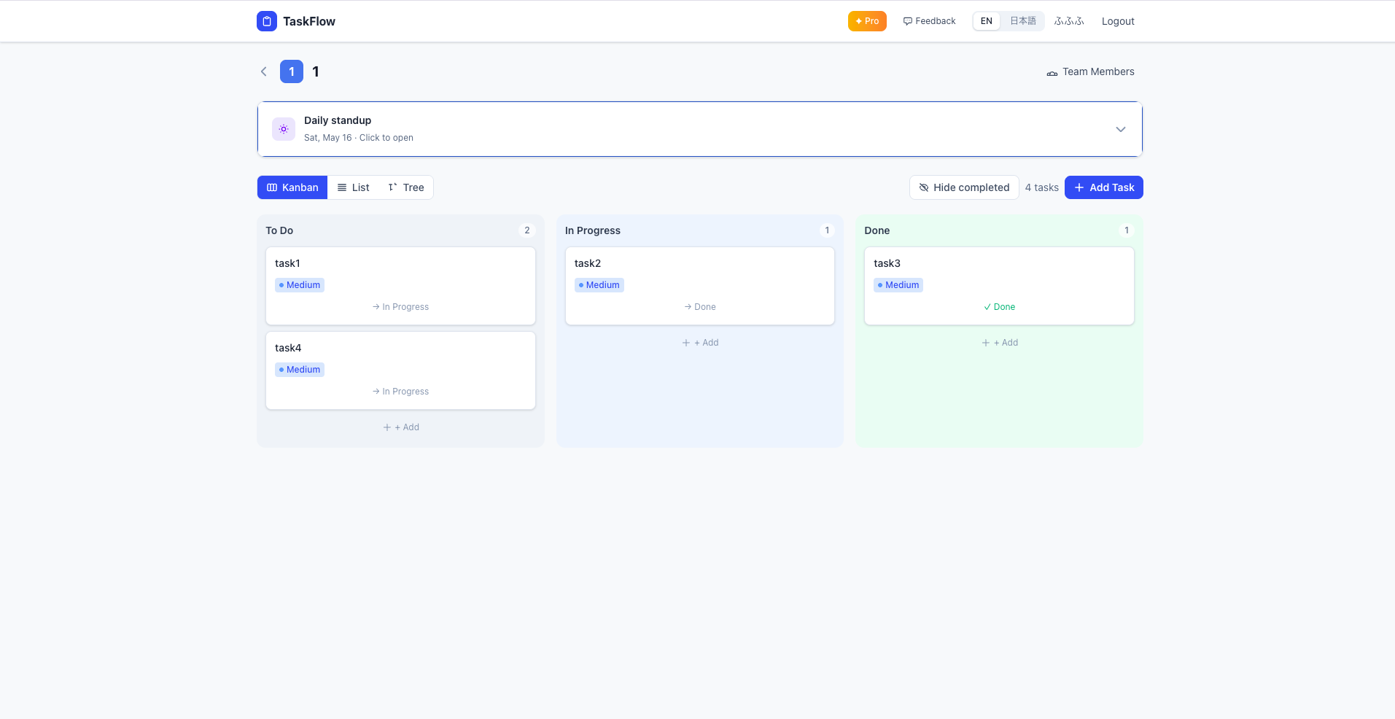Open the task3 card
This screenshot has width=1395, height=719.
(x=999, y=286)
